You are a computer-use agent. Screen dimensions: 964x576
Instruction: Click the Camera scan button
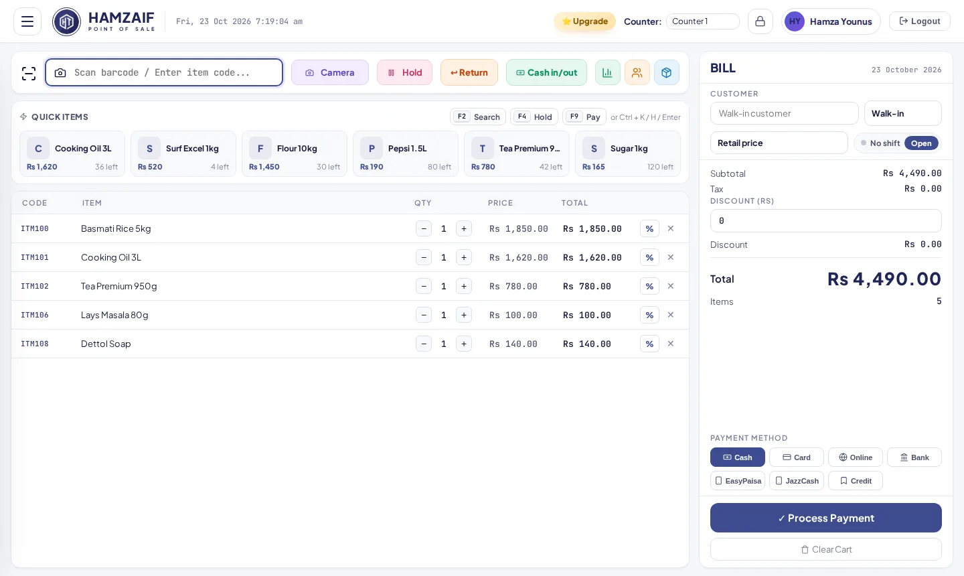[x=330, y=72]
